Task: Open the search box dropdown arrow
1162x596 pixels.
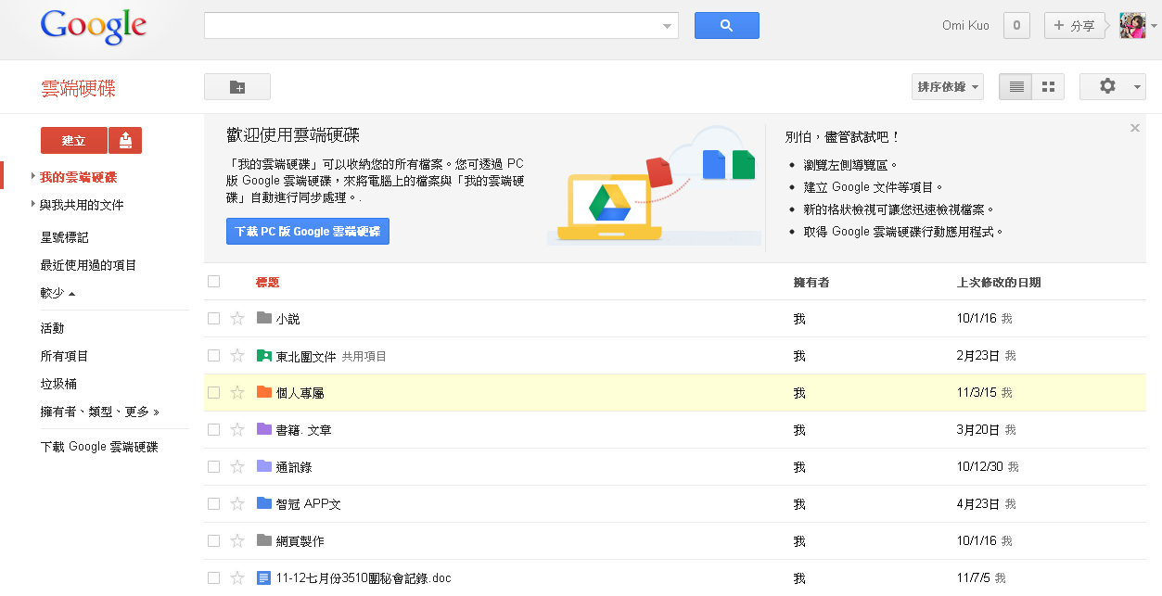Action: [667, 26]
